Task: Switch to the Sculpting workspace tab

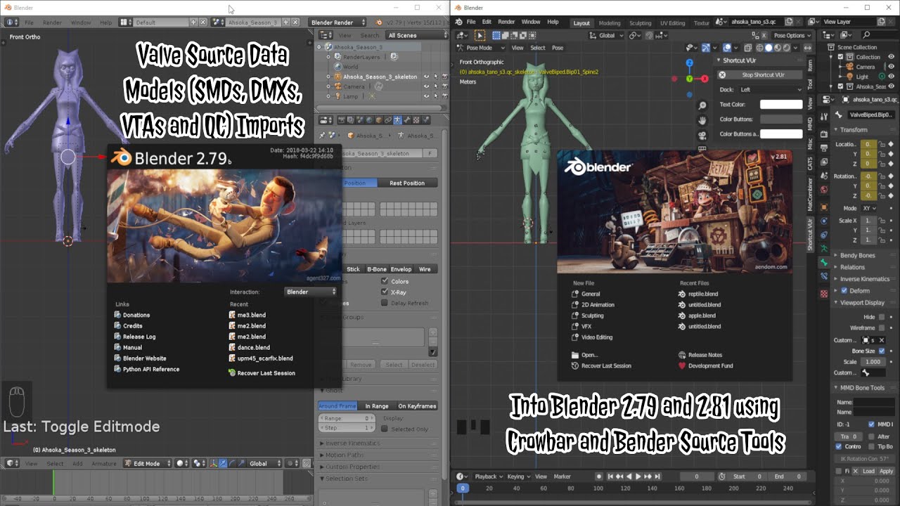Action: [x=641, y=22]
